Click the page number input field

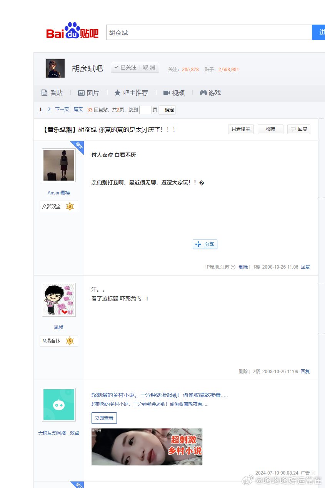(x=145, y=110)
